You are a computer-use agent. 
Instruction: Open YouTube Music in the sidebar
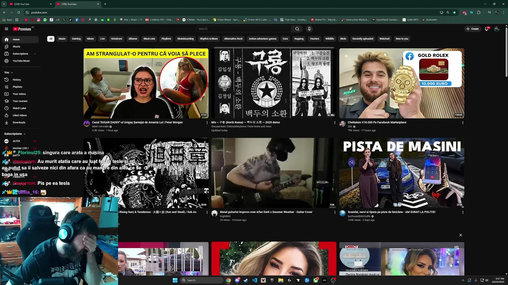point(19,61)
